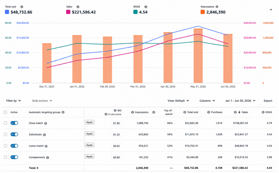Viewport: 279px width, 173px height.
Task: Toggle off the Close match active switch
Action: [14, 123]
